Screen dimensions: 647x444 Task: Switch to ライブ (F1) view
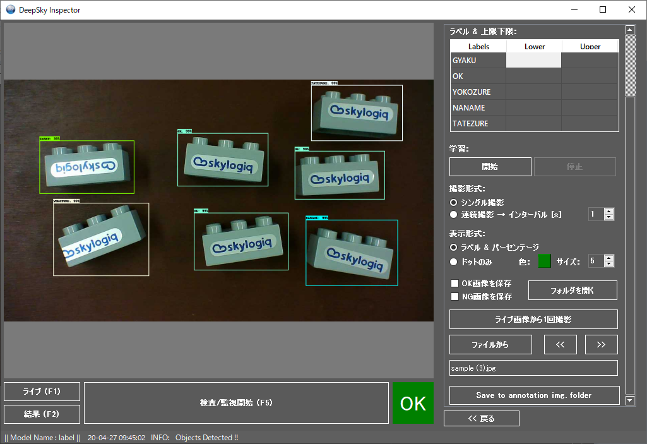tap(42, 391)
